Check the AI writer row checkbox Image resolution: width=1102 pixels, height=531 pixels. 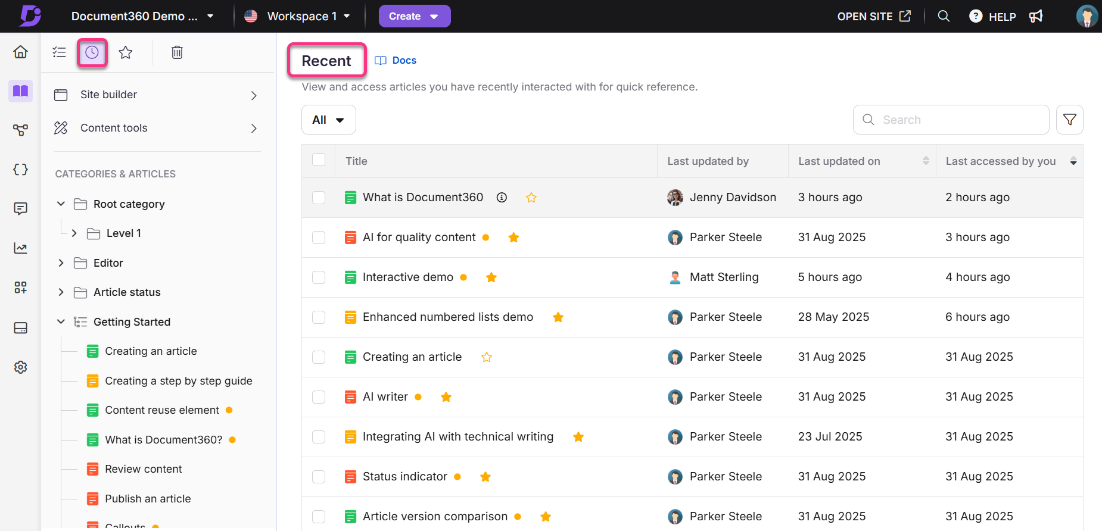tap(319, 397)
